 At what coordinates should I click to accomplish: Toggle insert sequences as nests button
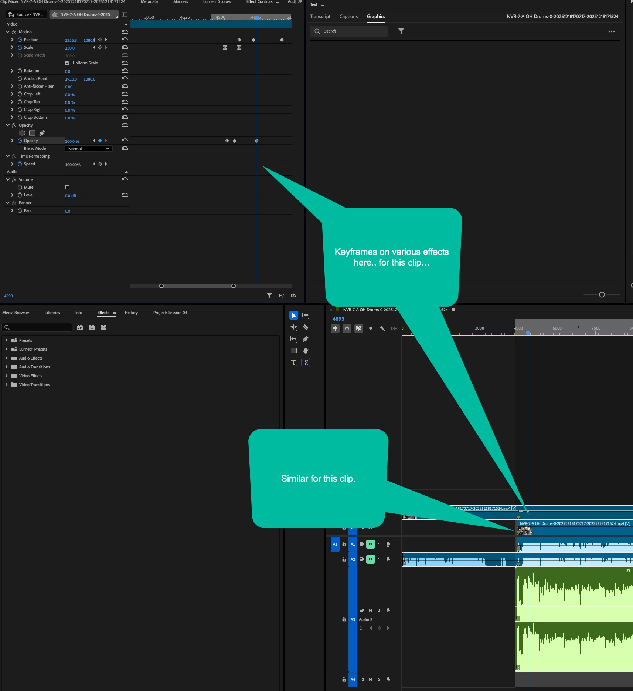(x=335, y=328)
